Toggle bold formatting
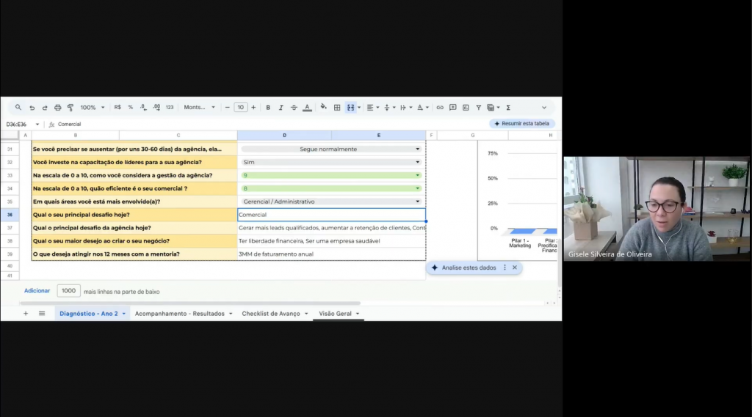Screen dimensions: 752x417 pos(268,108)
